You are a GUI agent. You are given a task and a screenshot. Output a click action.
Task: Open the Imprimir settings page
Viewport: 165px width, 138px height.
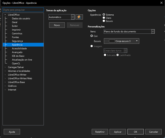[x=16, y=30]
